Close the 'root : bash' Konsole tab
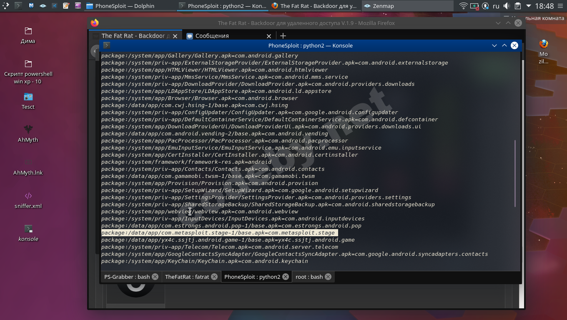This screenshot has width=567, height=320. click(328, 277)
